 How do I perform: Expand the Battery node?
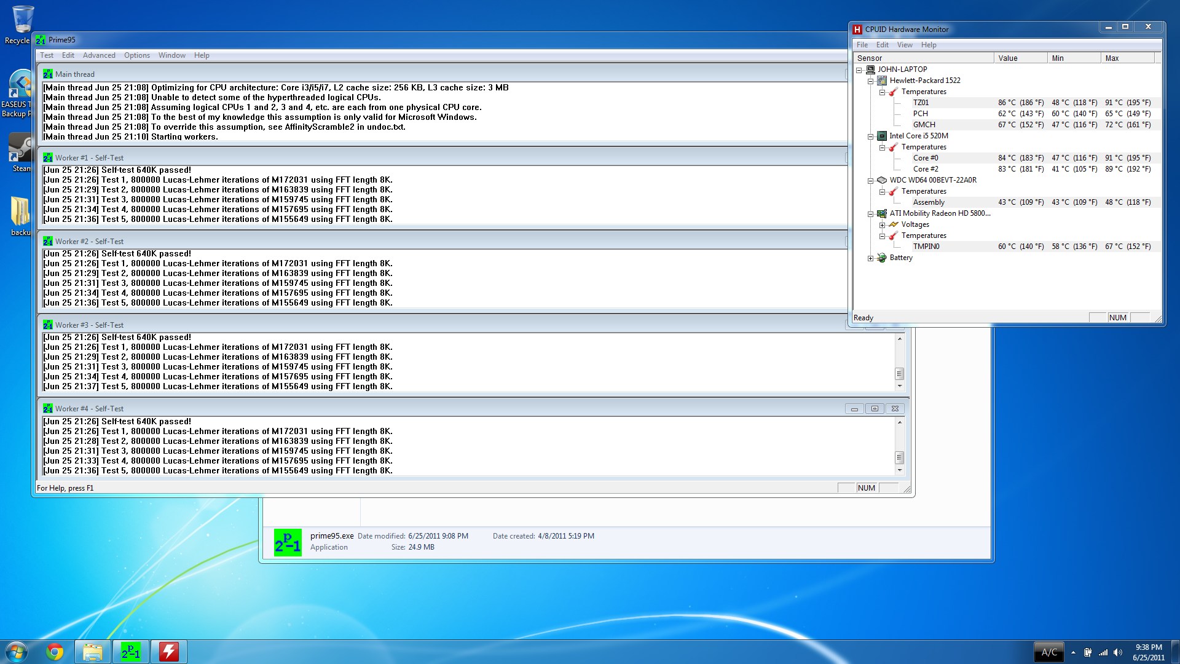870,258
